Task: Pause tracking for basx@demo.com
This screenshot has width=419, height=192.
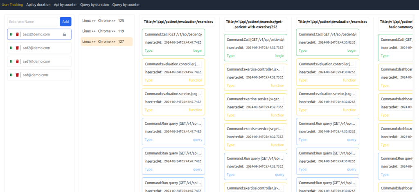Action: [11, 34]
